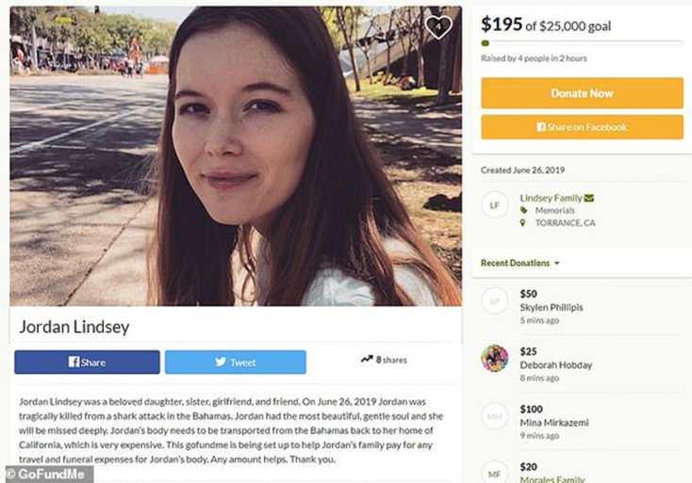Click the SP avatar beside Skylen Phillips
Screen dimensions: 692x483
click(x=495, y=301)
